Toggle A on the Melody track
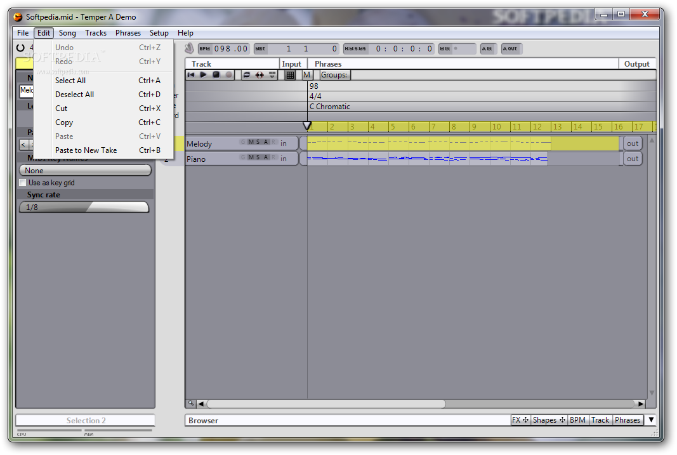The height and width of the screenshot is (455, 677). 266,142
